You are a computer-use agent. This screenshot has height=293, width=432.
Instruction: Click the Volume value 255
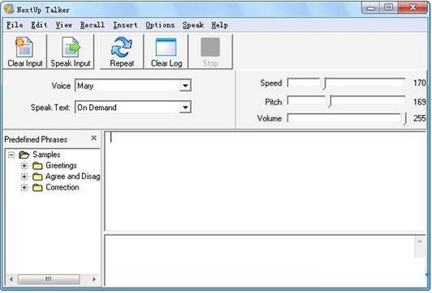pos(419,118)
